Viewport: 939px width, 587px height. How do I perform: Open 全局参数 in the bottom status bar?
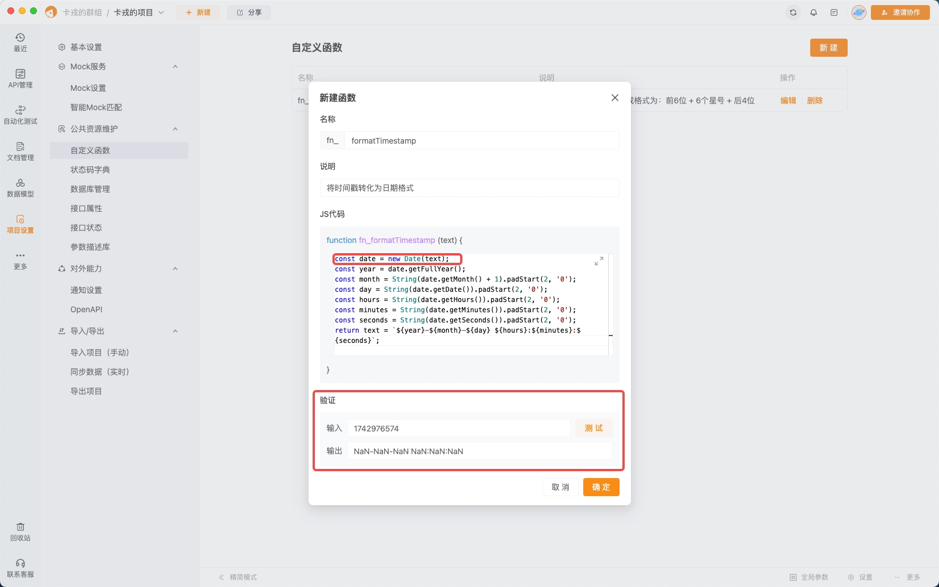(x=810, y=577)
